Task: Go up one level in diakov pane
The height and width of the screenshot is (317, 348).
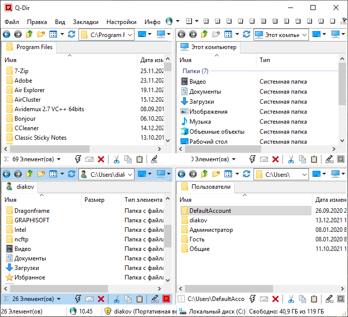Action: click(x=29, y=174)
